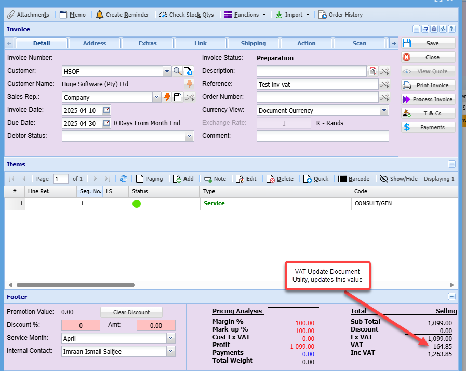Collapse the Footer panel
The image size is (466, 371).
click(451, 297)
